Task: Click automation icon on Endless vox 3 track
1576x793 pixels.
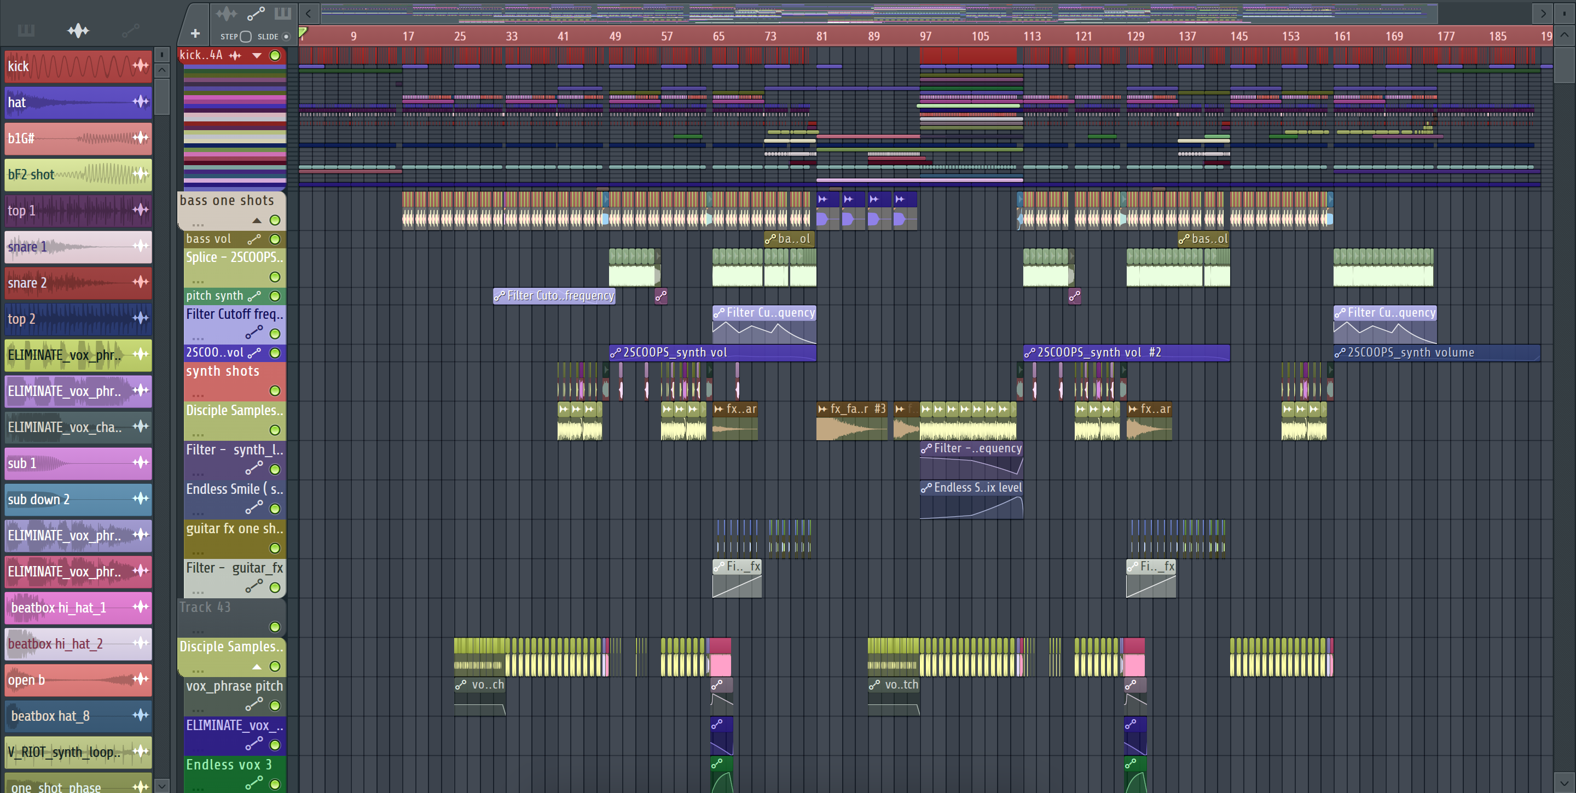Action: coord(254,783)
